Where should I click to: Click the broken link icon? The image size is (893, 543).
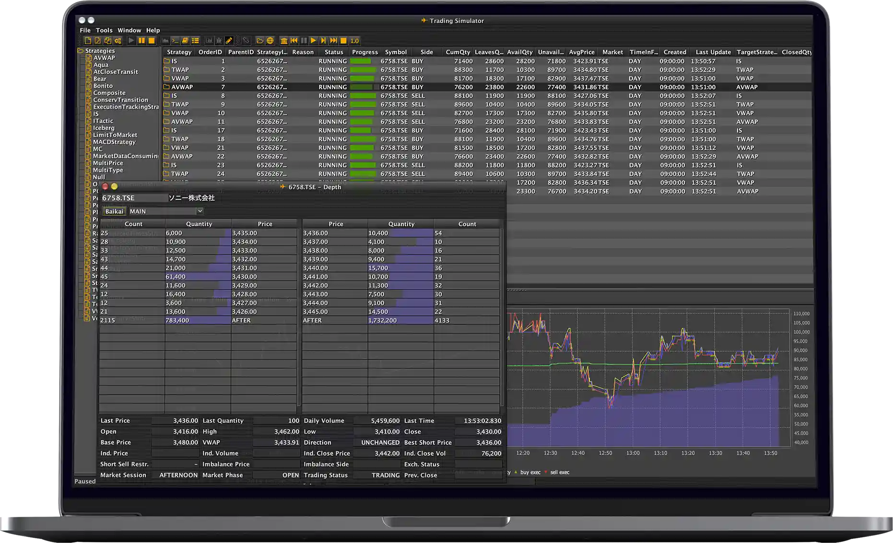coord(247,40)
